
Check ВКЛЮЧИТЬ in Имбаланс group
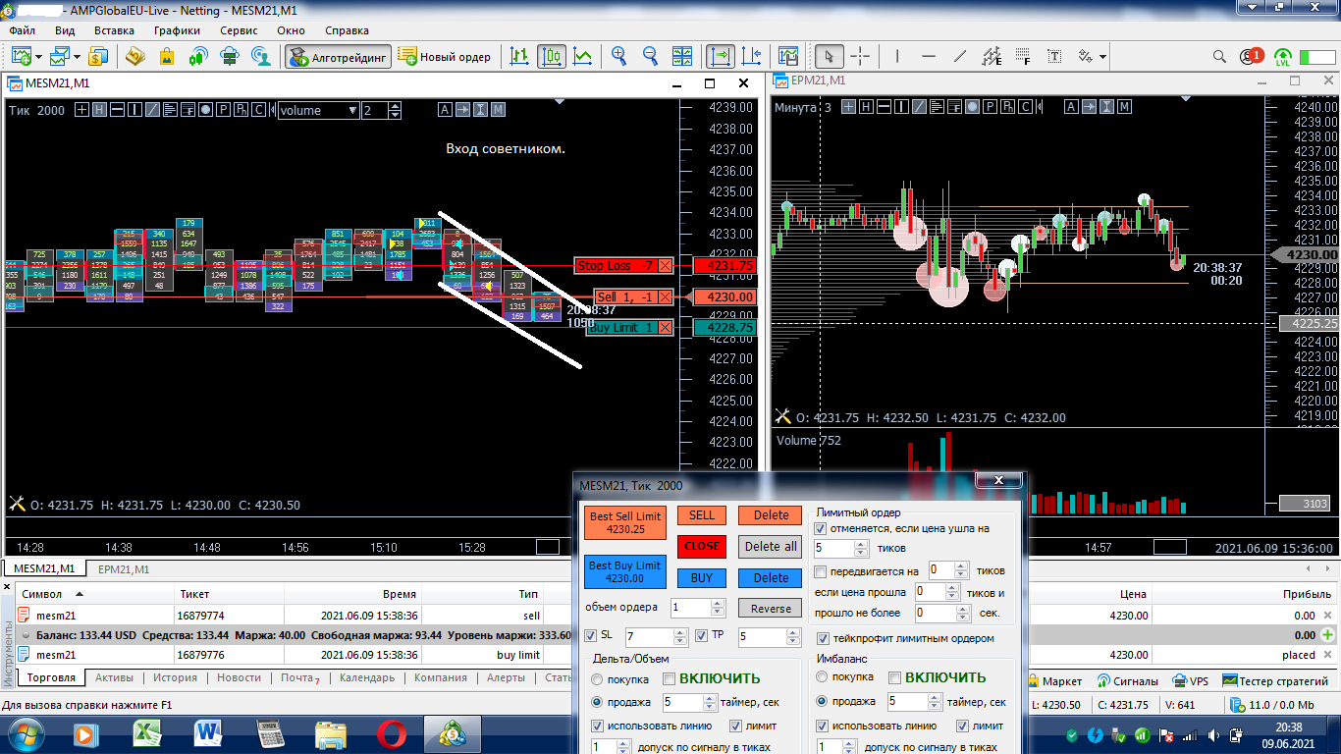(894, 678)
